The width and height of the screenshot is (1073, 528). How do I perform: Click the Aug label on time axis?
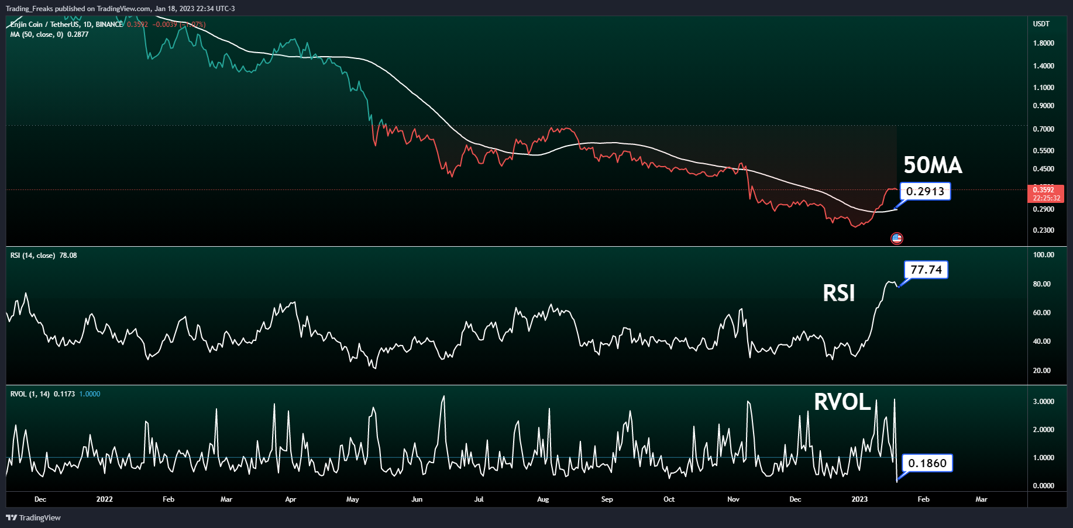pos(543,499)
